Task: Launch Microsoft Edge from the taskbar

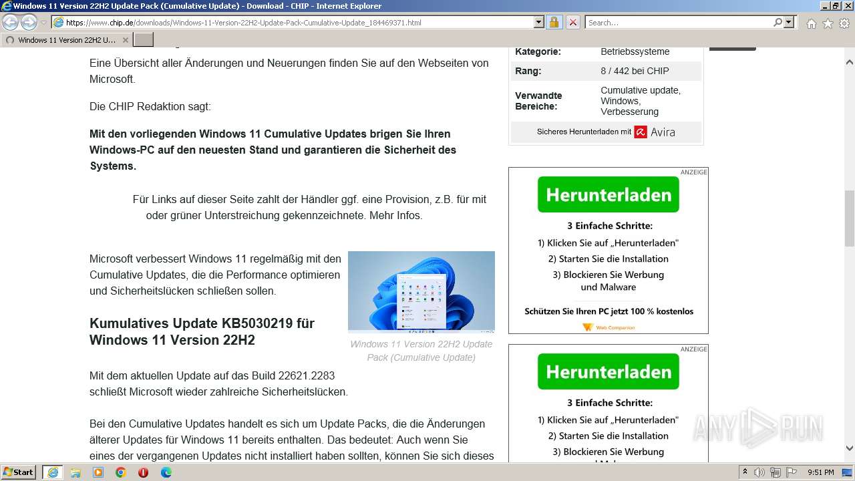Action: pyautogui.click(x=166, y=472)
